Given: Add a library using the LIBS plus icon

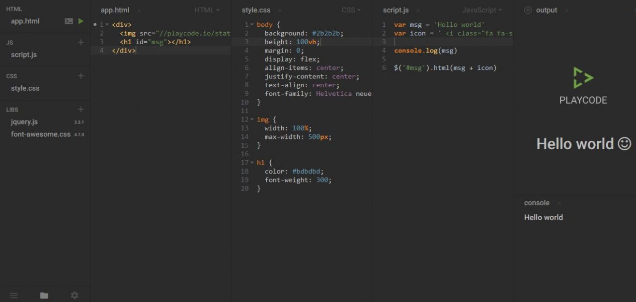Looking at the screenshot, I should [x=80, y=109].
